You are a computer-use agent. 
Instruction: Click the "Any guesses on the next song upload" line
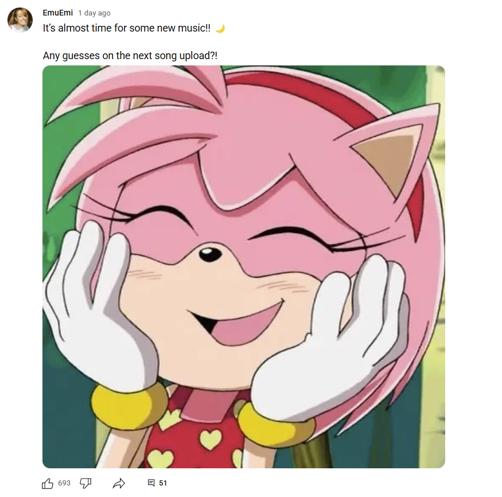point(130,56)
